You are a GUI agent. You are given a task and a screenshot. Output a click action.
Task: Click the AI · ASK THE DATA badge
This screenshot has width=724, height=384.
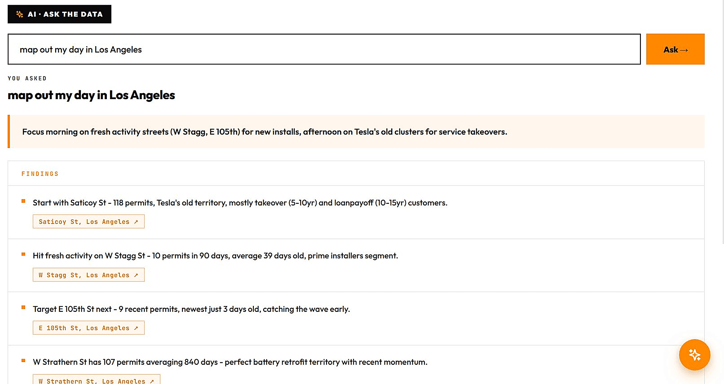[x=59, y=14]
